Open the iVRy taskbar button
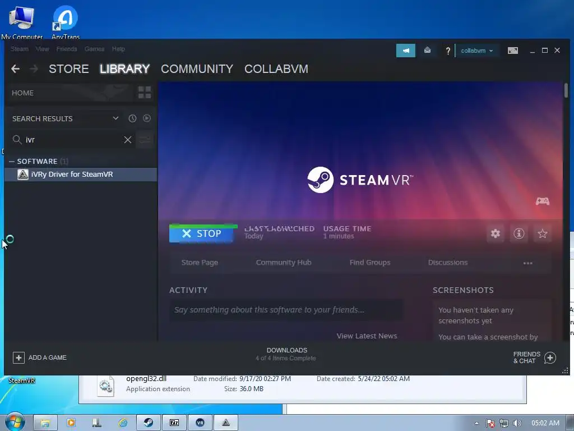574x431 pixels. [x=226, y=423]
